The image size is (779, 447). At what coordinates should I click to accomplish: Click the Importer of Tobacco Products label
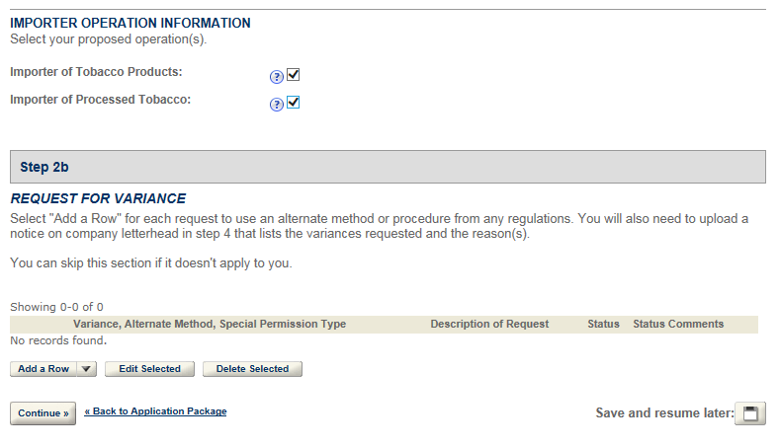tap(96, 72)
